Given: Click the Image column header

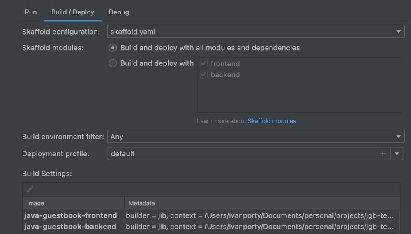Looking at the screenshot, I should point(73,203).
